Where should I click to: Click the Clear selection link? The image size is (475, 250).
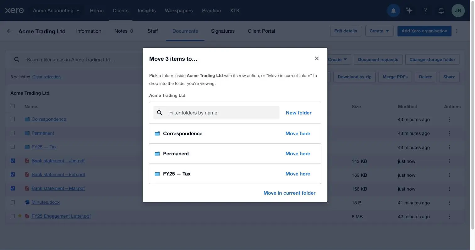click(x=46, y=77)
